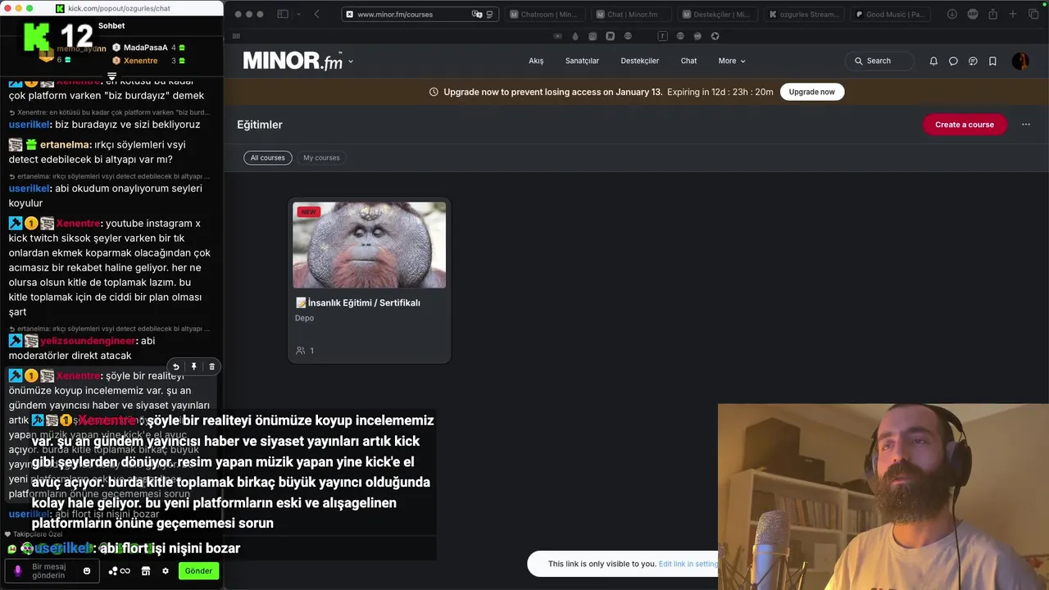
Task: Click the translate icon in the address bar
Action: pyautogui.click(x=476, y=14)
